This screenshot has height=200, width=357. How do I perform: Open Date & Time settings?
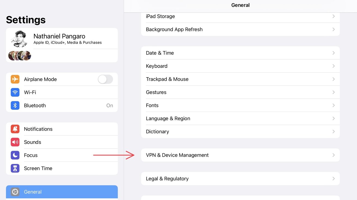(x=240, y=53)
